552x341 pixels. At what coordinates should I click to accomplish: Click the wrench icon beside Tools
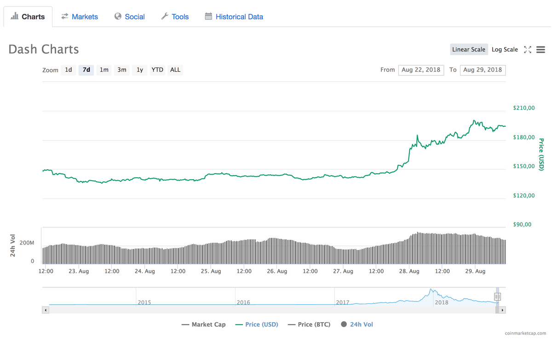[x=165, y=16]
